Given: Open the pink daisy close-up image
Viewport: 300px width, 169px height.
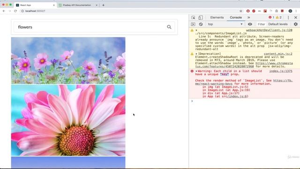Looking at the screenshot, I should click(x=68, y=120).
